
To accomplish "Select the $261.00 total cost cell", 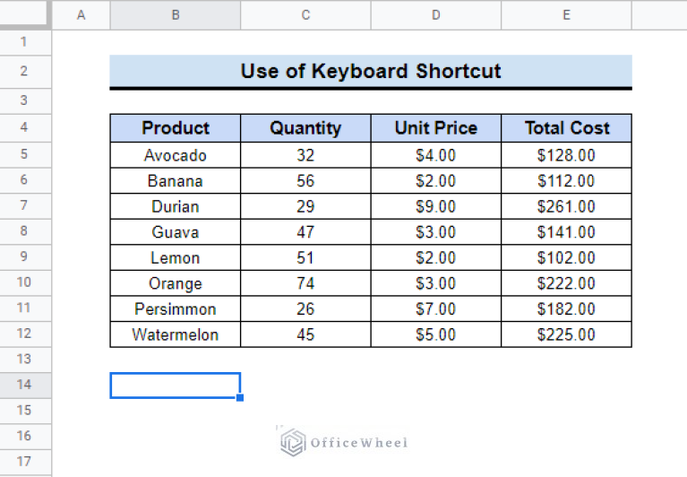I will pyautogui.click(x=566, y=207).
